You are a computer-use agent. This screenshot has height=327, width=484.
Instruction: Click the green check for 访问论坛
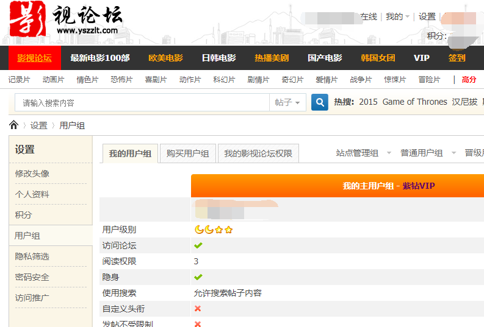[198, 245]
